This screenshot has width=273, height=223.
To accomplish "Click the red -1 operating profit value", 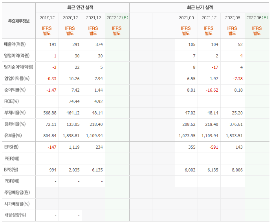I will point(54,56).
